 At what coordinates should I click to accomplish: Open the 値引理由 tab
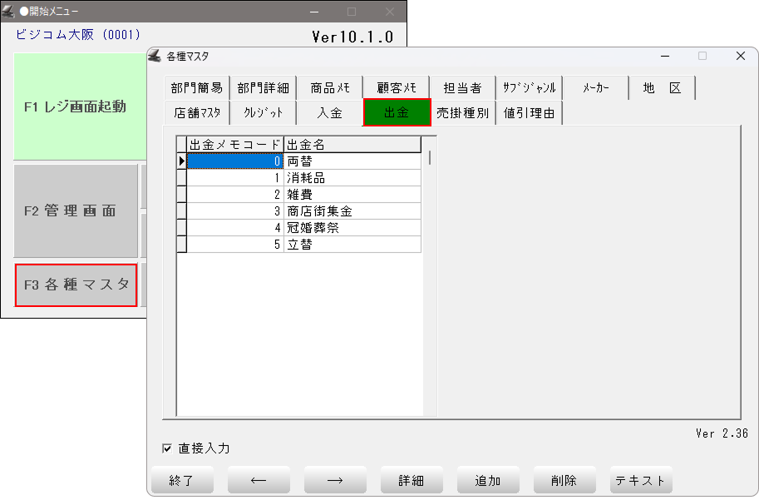click(530, 112)
